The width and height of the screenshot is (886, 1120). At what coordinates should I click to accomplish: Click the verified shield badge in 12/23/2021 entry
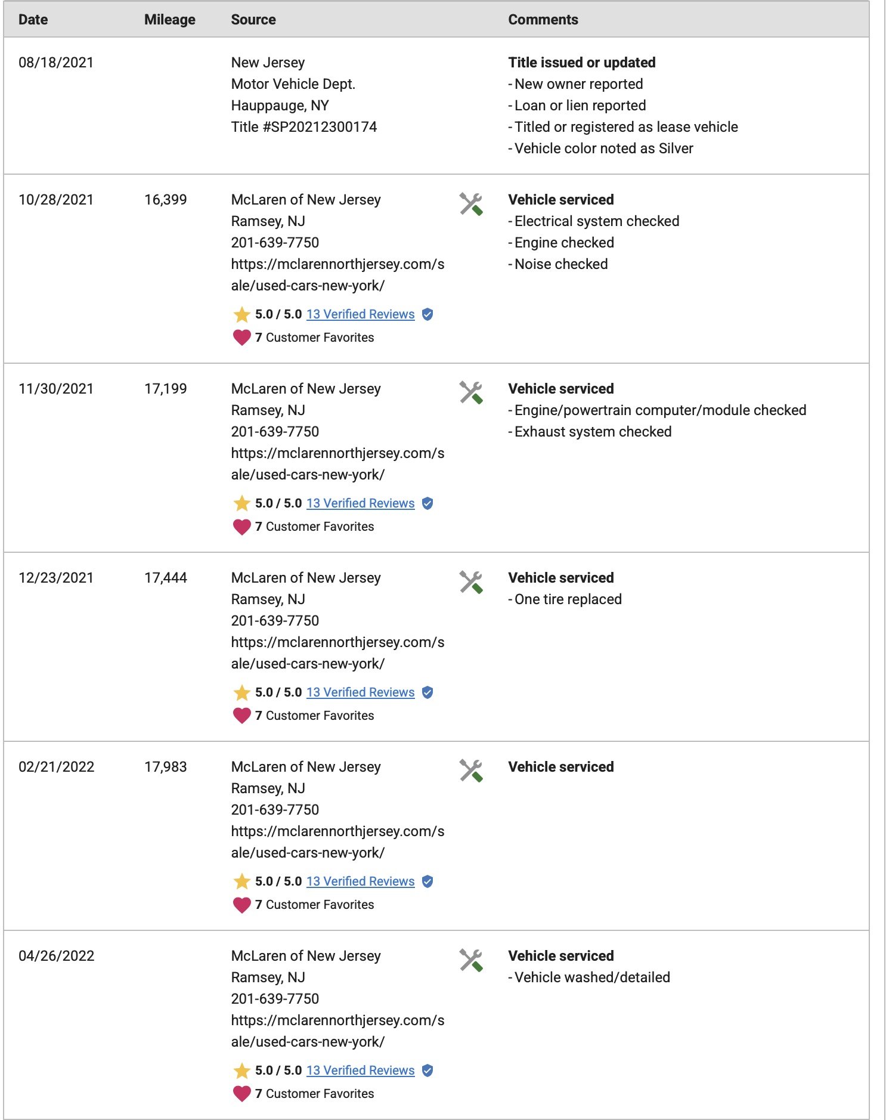427,692
